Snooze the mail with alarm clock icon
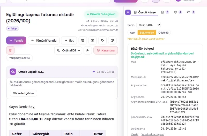The image size is (207, 136). [112, 40]
